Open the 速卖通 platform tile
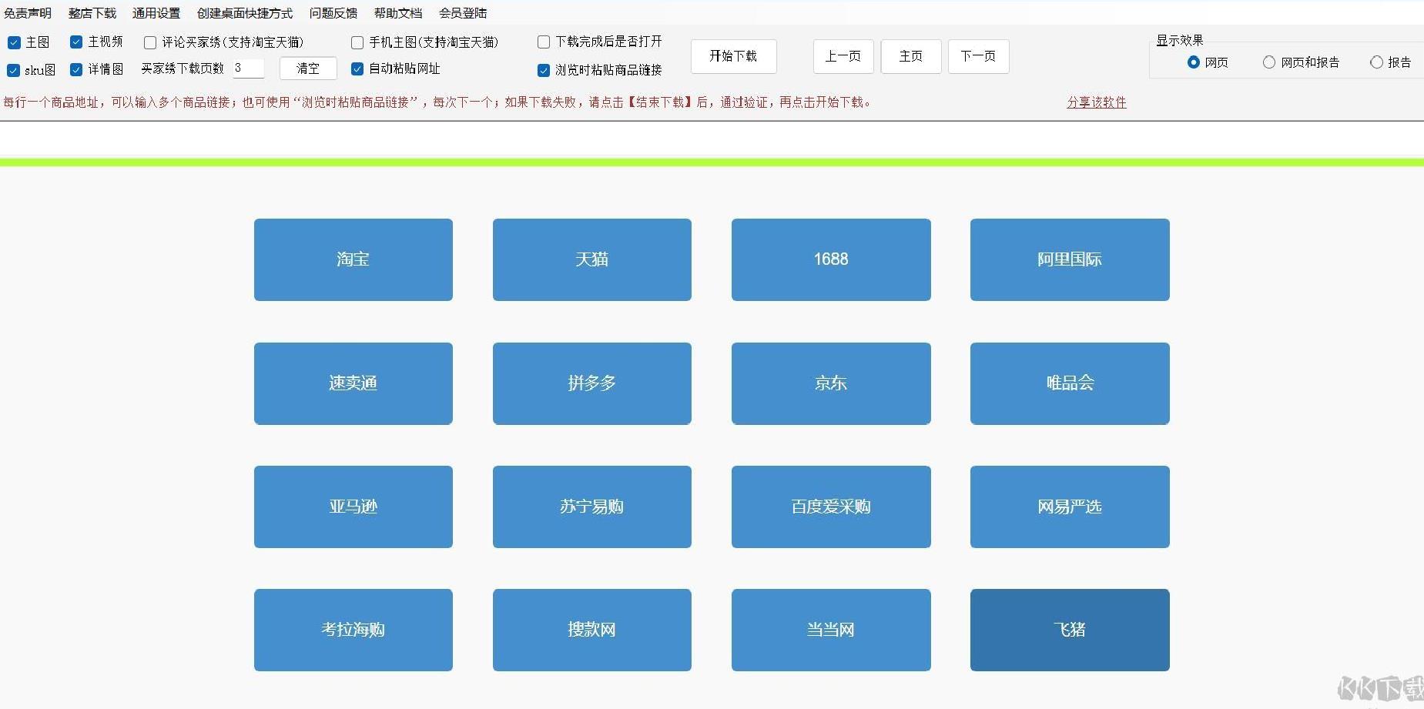The height and width of the screenshot is (709, 1424). click(x=353, y=383)
